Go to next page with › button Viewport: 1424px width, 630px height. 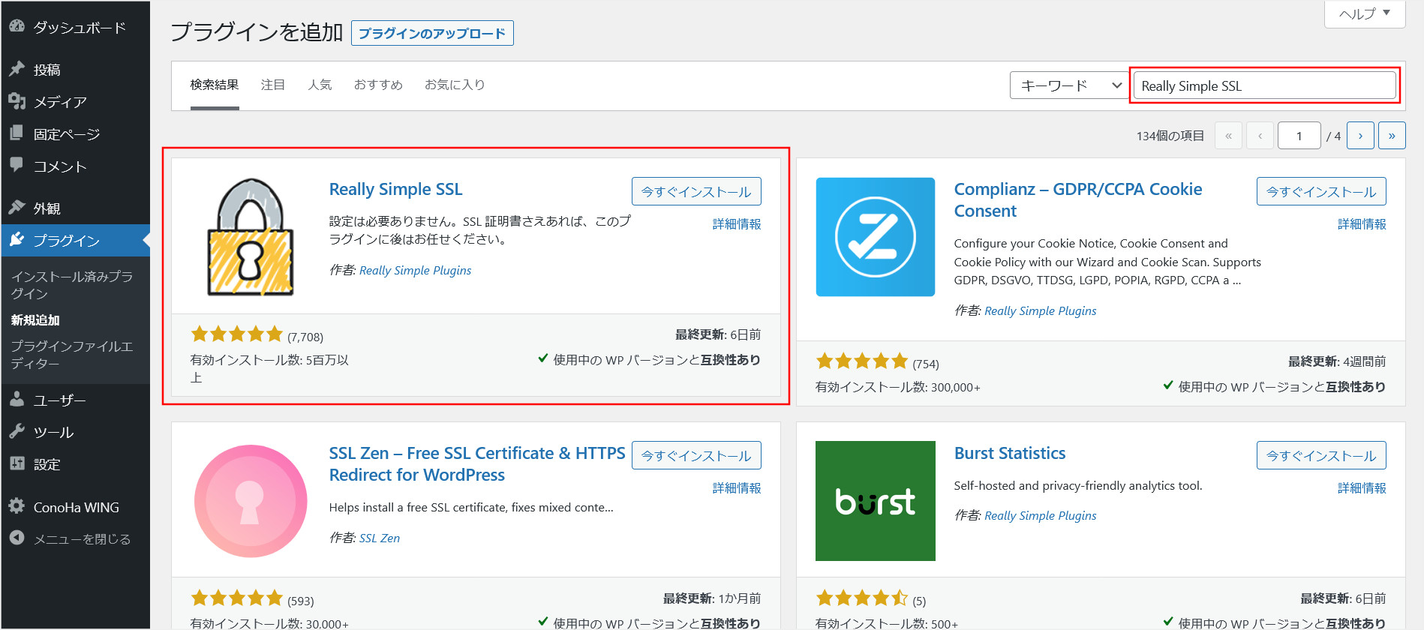[x=1360, y=136]
